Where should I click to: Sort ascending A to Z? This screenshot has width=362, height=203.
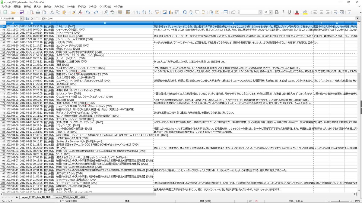(x=144, y=12)
